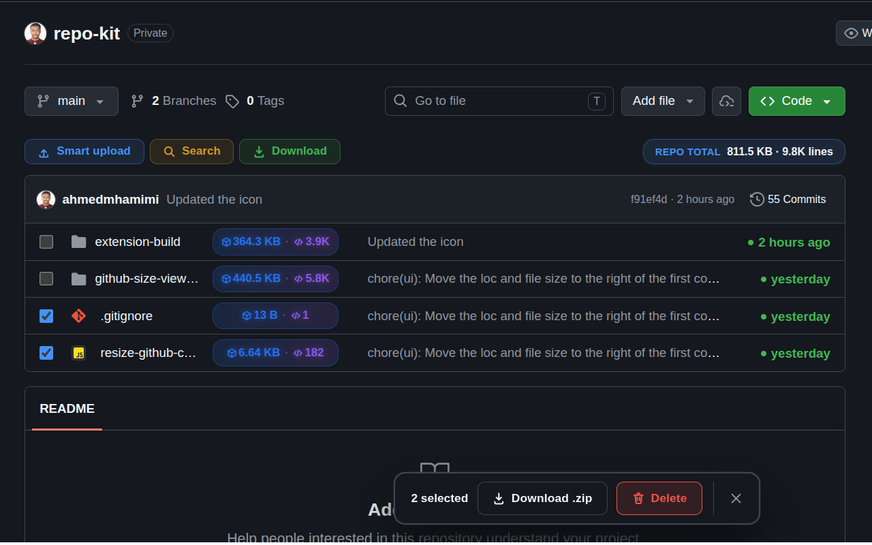Click the '2 selected' label
The width and height of the screenshot is (872, 545).
coord(439,498)
